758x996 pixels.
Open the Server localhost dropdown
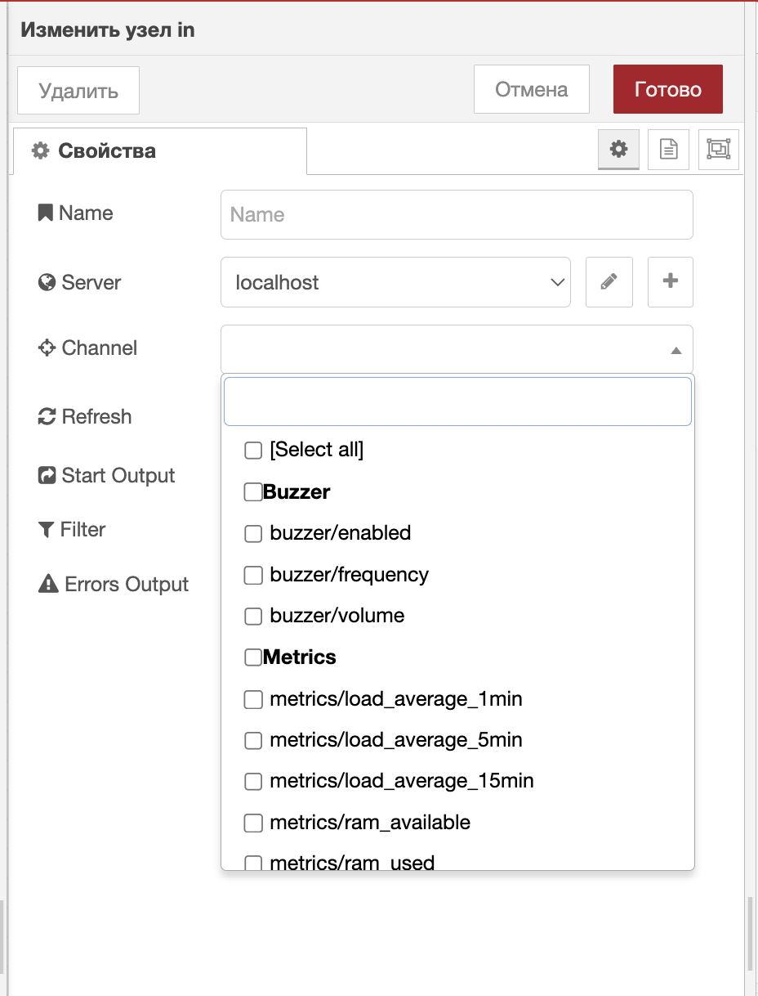395,282
